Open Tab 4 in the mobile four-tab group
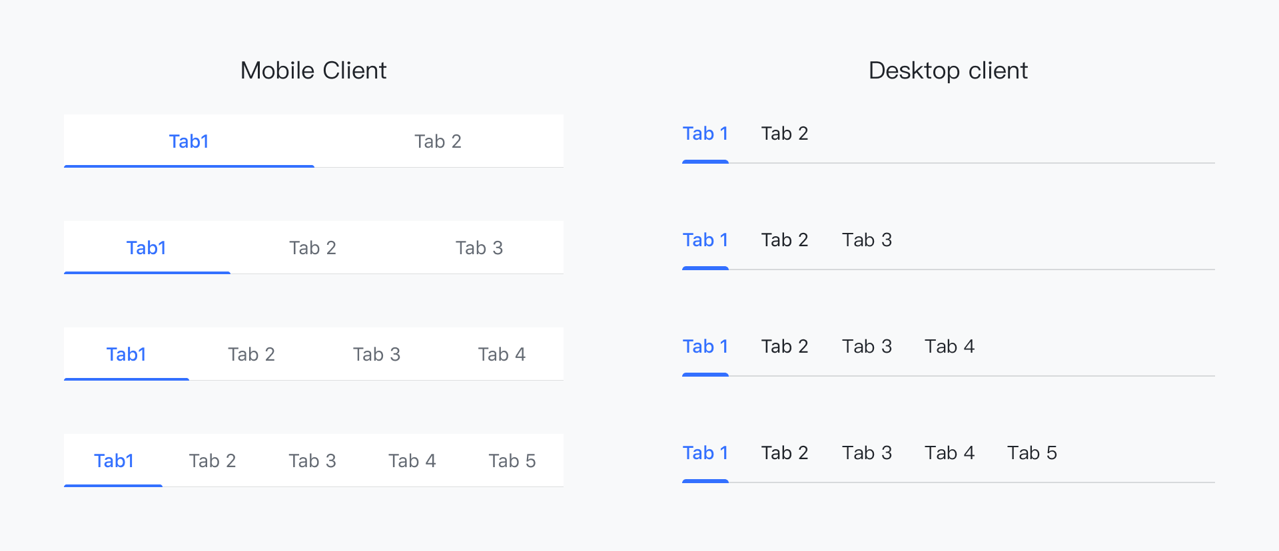1279x551 pixels. tap(502, 354)
